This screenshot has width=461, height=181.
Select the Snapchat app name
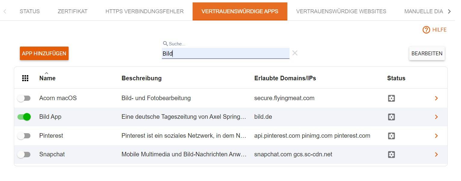point(52,155)
